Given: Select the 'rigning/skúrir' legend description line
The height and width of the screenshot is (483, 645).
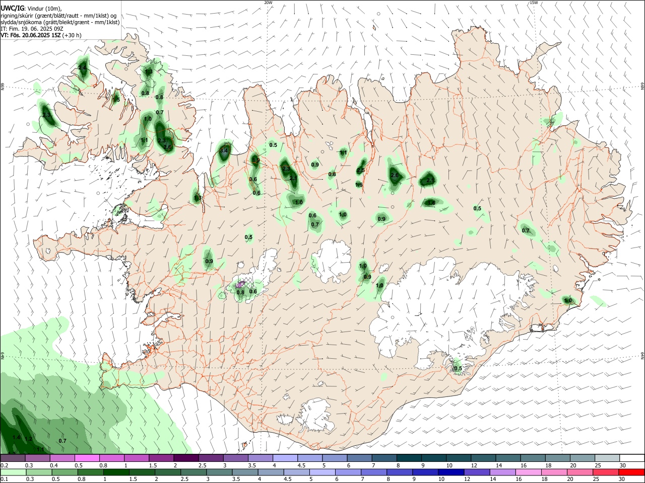Looking at the screenshot, I should tap(58, 15).
